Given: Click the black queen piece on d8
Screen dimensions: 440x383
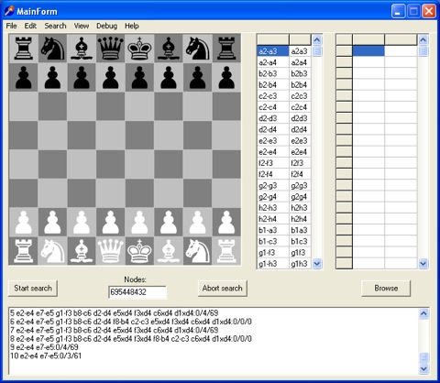Looking at the screenshot, I should 110,48.
